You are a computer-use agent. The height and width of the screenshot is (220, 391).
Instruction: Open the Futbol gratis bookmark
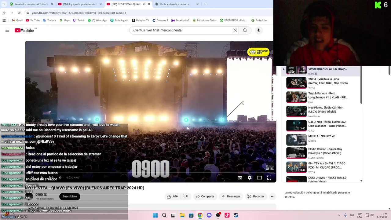[x=119, y=20]
